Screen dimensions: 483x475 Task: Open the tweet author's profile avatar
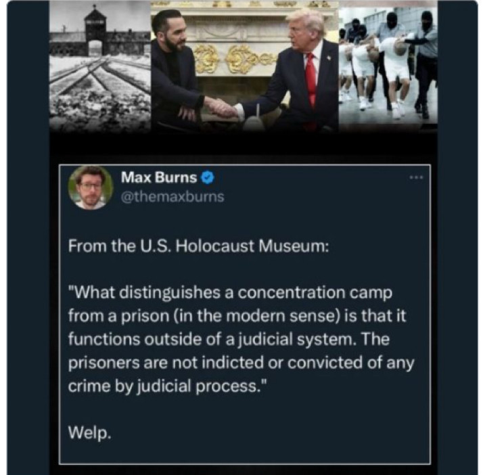91,187
